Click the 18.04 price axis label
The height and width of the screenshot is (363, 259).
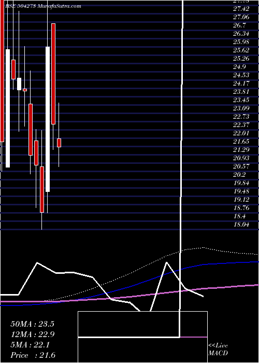click(x=241, y=225)
